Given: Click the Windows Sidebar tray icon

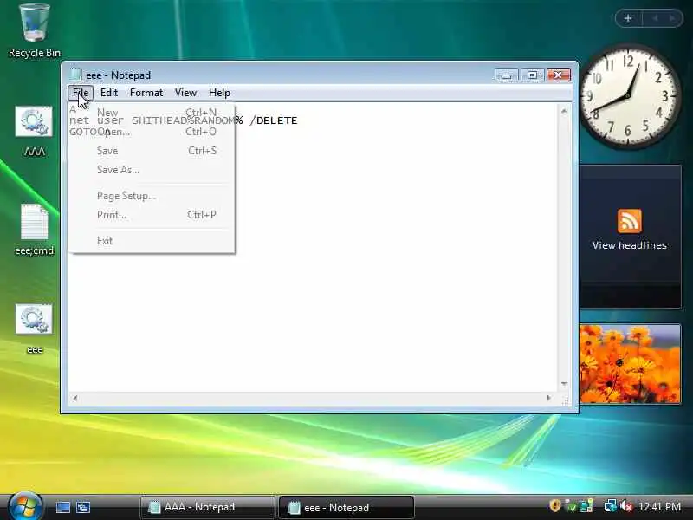Looking at the screenshot, I should (586, 506).
